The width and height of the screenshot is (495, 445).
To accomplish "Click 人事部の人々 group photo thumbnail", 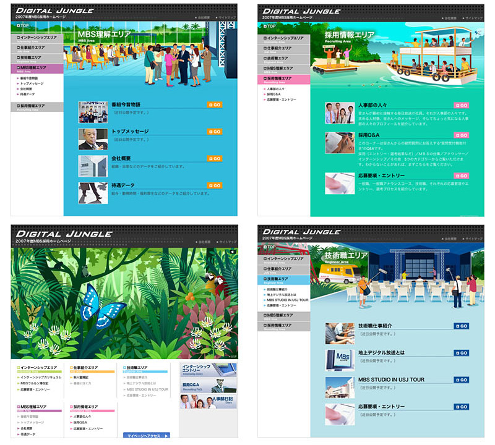I will 340,113.
